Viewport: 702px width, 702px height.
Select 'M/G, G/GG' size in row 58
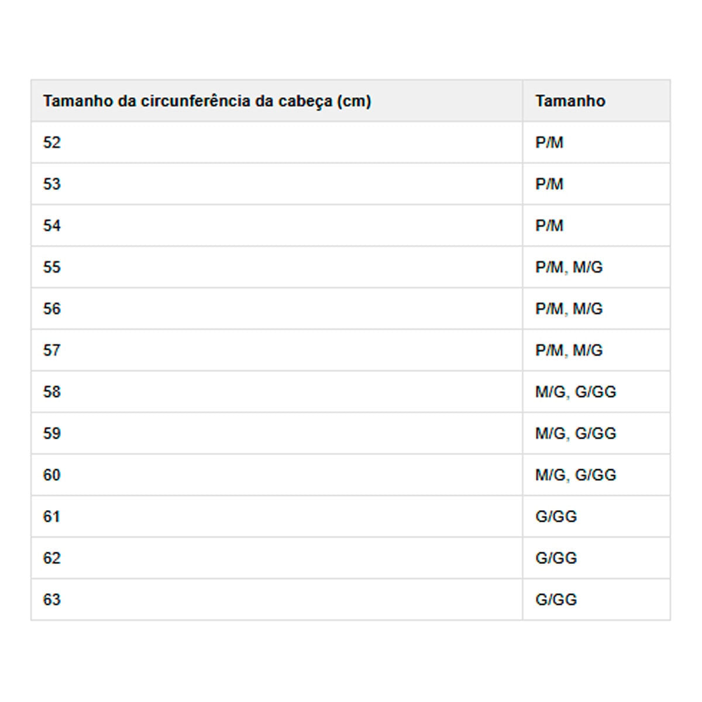tap(576, 392)
